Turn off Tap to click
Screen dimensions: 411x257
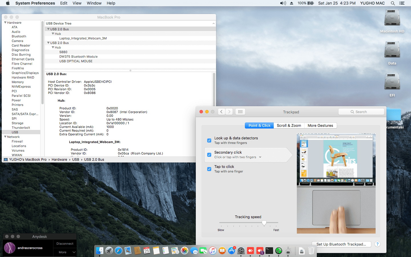[209, 169]
